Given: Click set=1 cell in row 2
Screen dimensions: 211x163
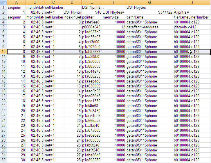Looking at the screenshot, I should coord(54,12).
